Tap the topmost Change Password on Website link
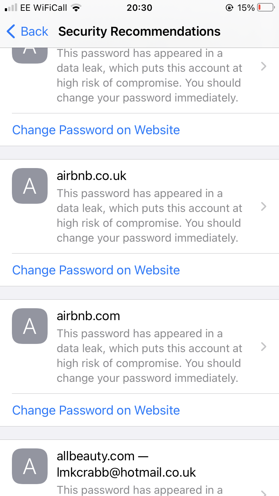 tap(96, 130)
